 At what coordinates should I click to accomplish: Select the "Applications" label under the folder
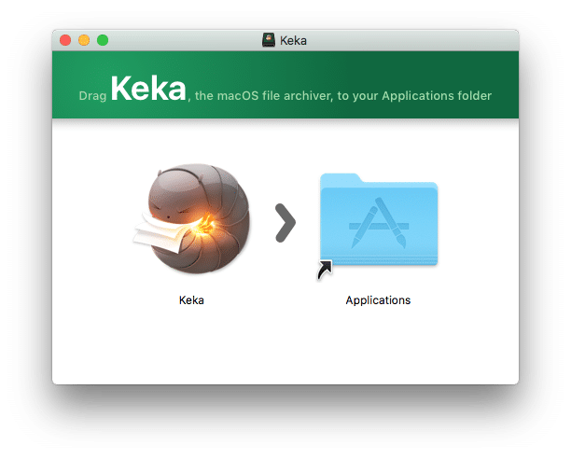coord(378,300)
